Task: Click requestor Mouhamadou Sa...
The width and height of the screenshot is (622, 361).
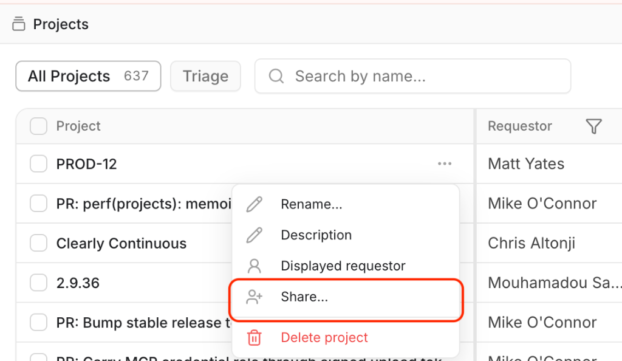Action: [555, 283]
